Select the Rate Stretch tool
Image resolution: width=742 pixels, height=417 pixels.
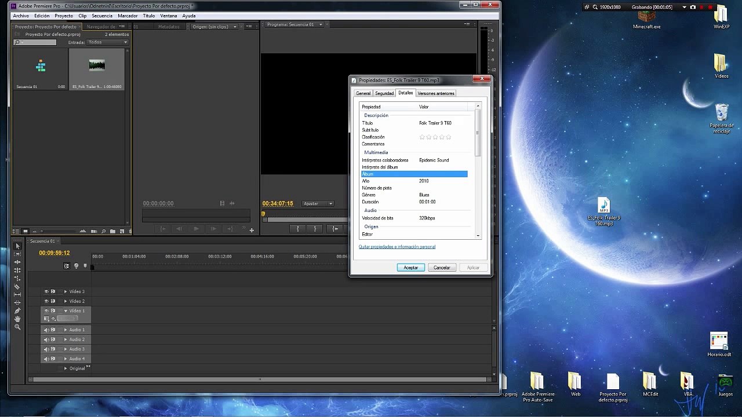(x=17, y=278)
